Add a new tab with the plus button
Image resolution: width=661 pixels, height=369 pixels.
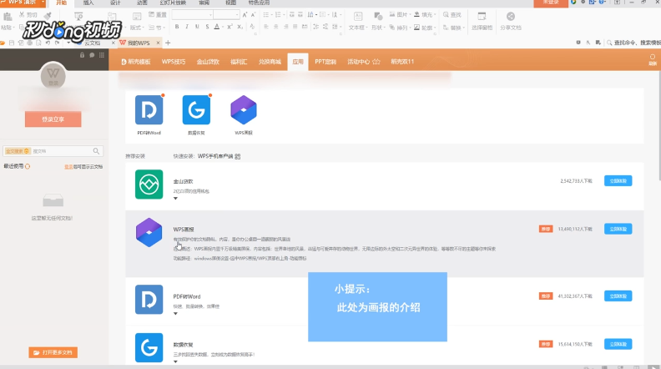168,43
